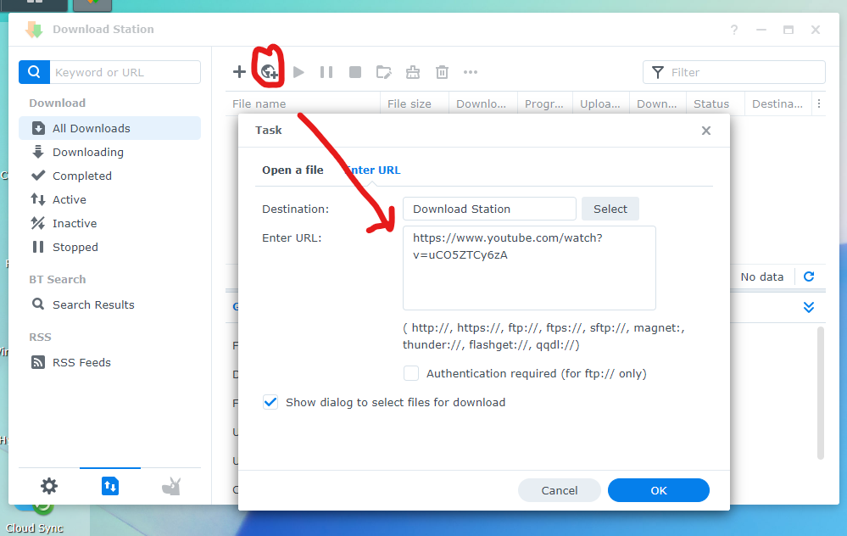Viewport: 847px width, 536px height.
Task: Switch to the Enter URL tab
Action: coord(373,170)
